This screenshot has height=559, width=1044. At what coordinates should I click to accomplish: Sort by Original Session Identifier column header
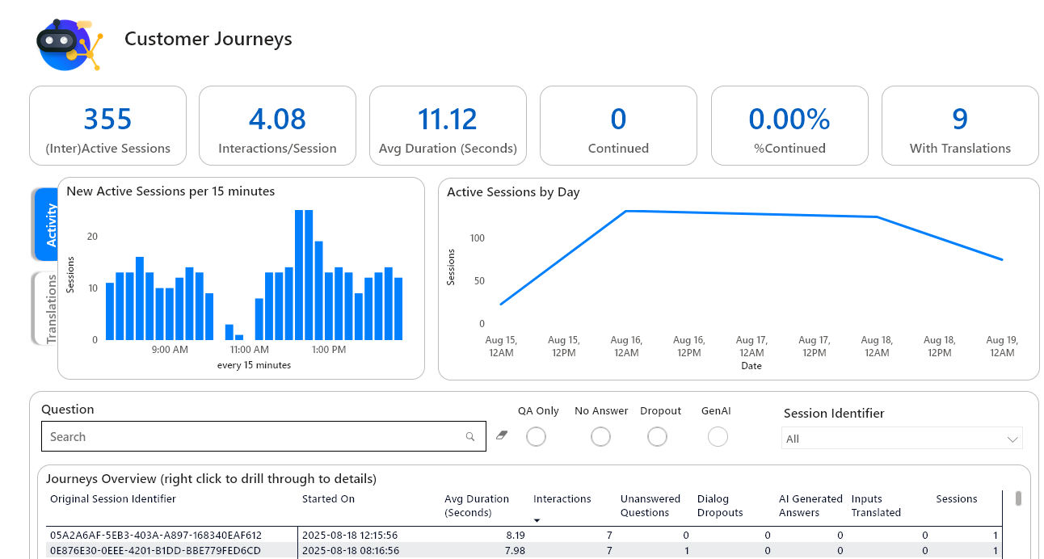pyautogui.click(x=113, y=499)
